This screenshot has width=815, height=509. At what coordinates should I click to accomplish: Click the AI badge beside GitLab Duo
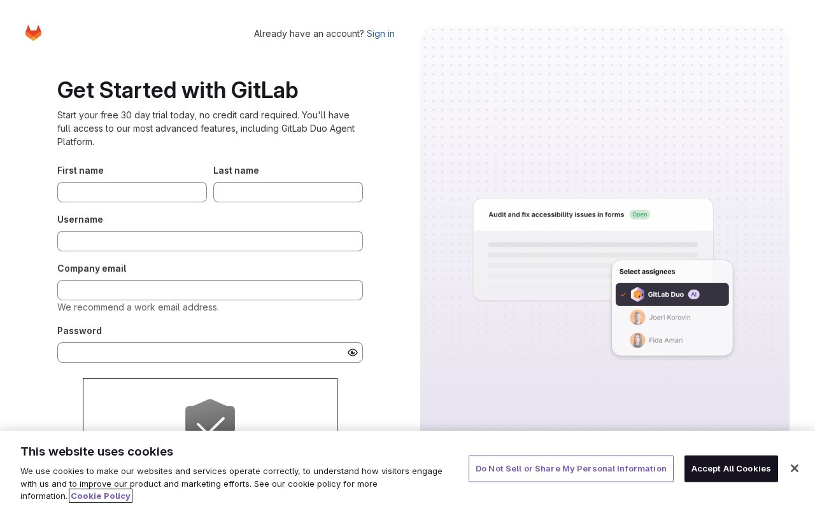coord(694,295)
